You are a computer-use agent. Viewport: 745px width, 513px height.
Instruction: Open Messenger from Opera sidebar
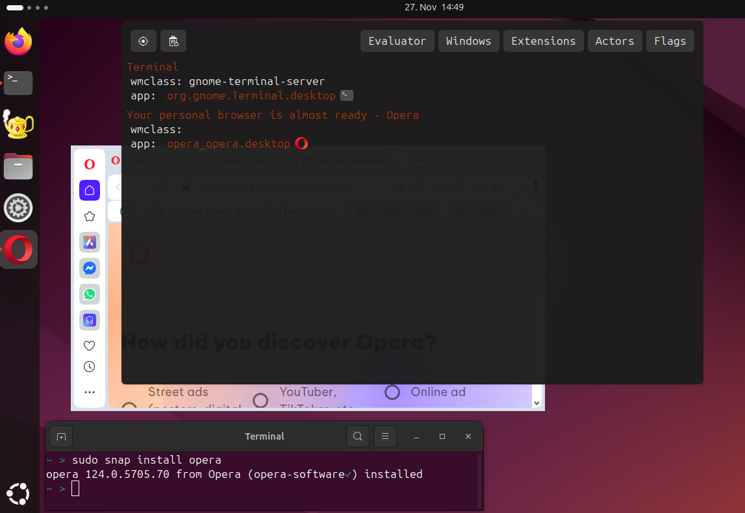[90, 268]
